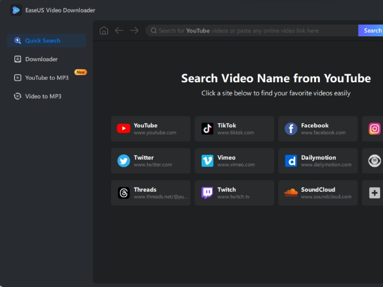Click the home icon in the toolbar
This screenshot has height=287, width=383.
(x=104, y=31)
